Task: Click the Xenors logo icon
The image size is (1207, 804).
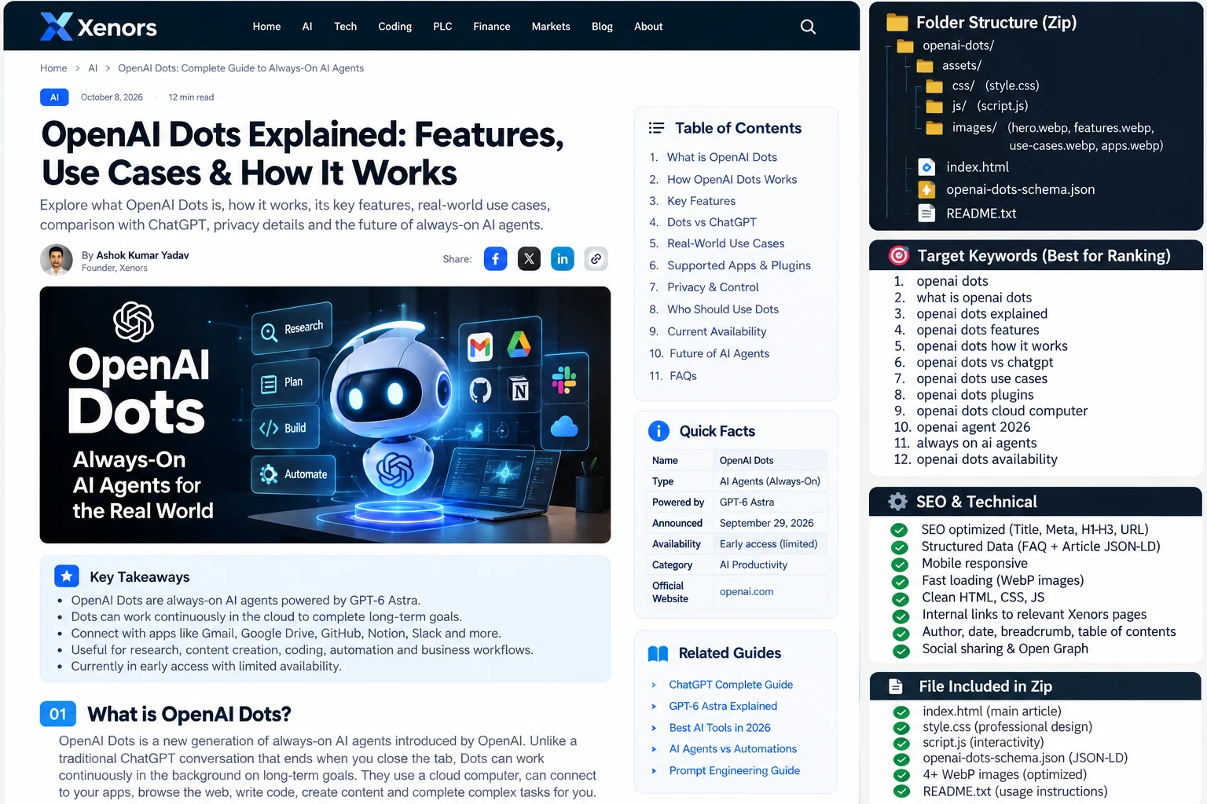Action: (56, 27)
